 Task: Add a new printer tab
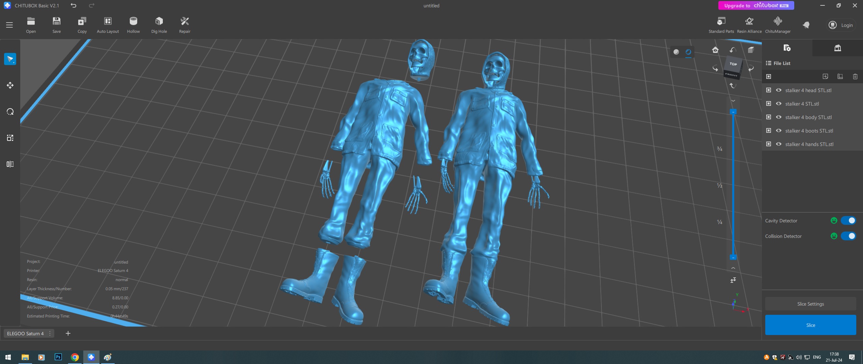pyautogui.click(x=68, y=333)
